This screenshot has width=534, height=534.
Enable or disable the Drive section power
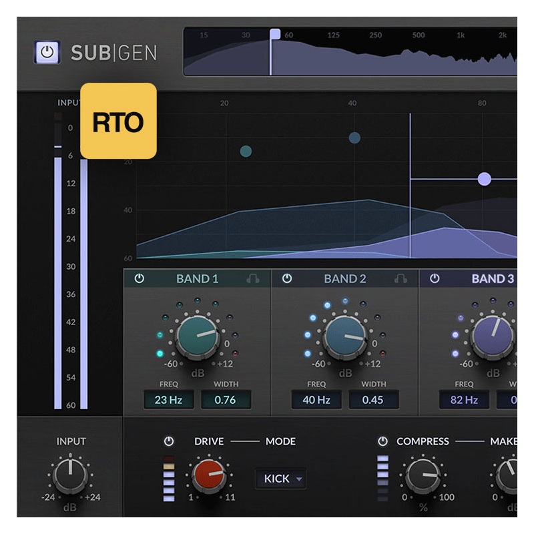click(x=169, y=441)
